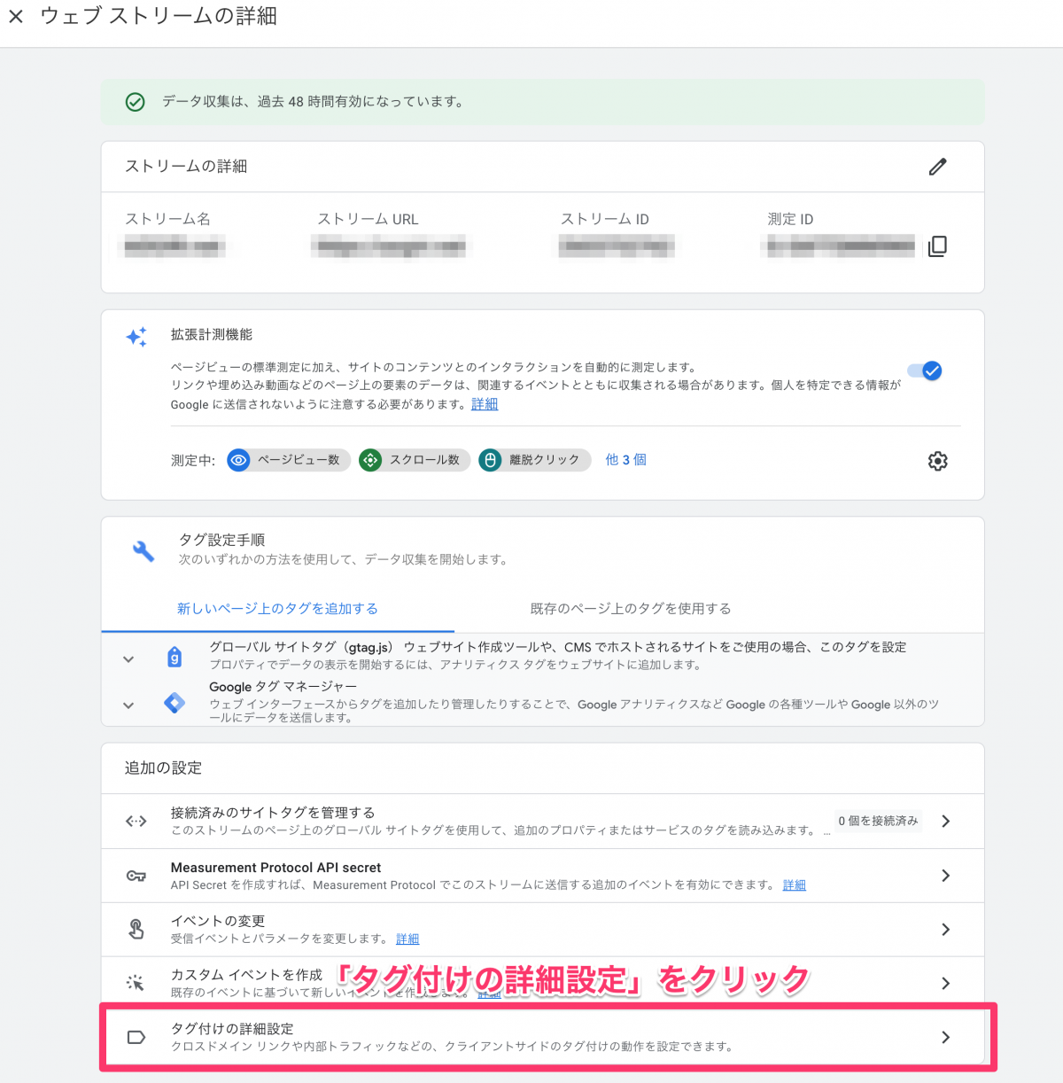1063x1083 pixels.
Task: Open カスタム イベントを作成 chevron arrow
Action: 945,983
